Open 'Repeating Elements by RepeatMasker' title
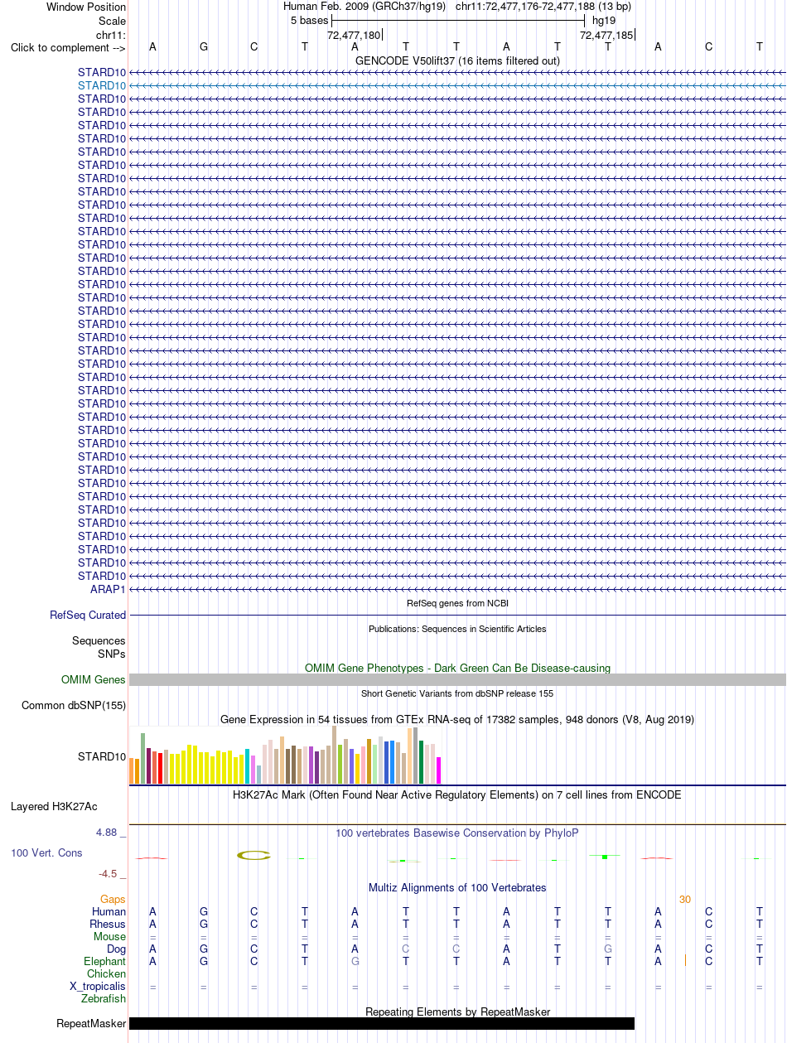Image resolution: width=787 pixels, height=1043 pixels. 457,1012
